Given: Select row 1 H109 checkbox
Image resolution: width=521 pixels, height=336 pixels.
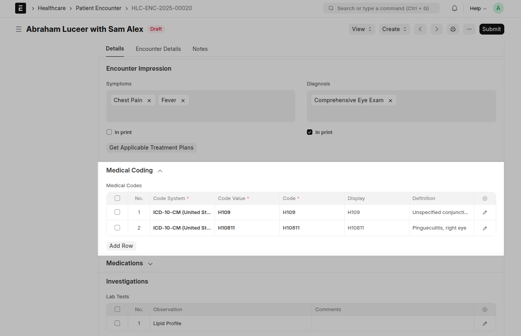Looking at the screenshot, I should coord(117,212).
